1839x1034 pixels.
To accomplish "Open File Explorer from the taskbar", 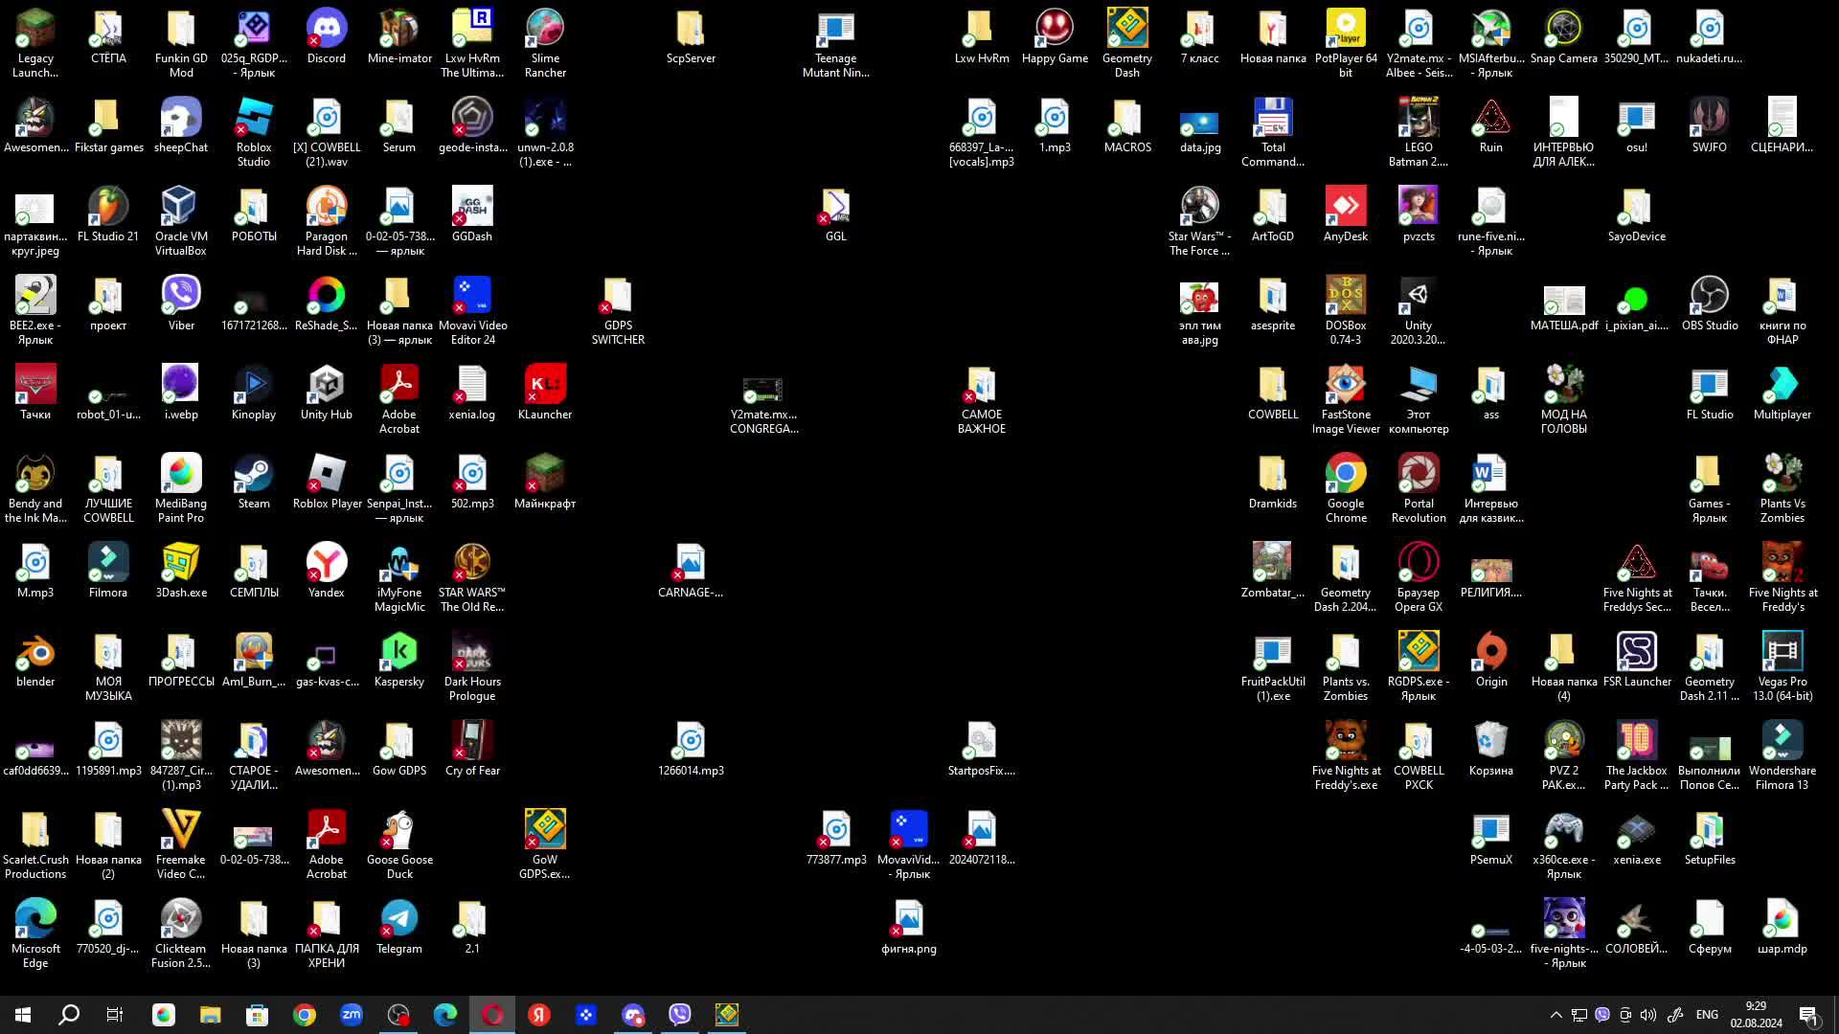I will (x=211, y=1015).
